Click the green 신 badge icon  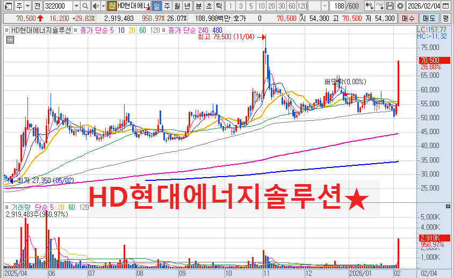112,6
